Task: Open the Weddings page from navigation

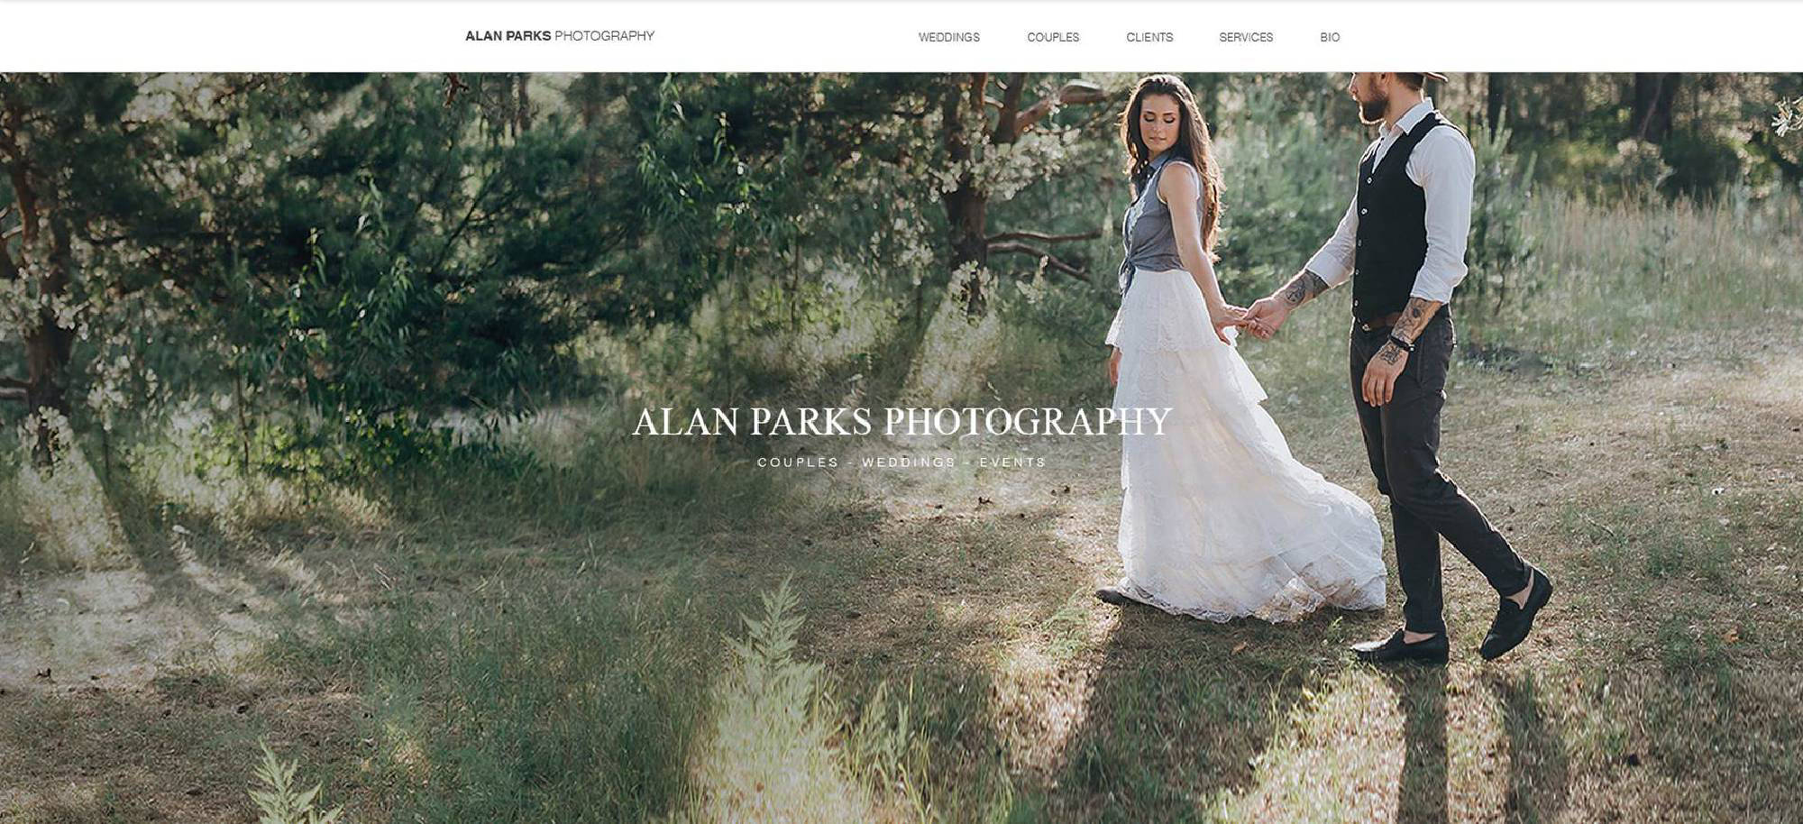Action: (948, 37)
